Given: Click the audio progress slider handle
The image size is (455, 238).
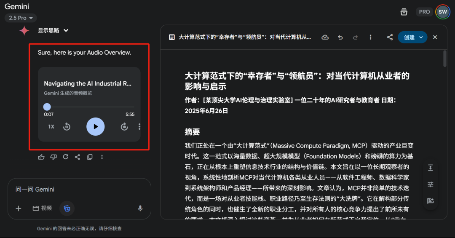Looking at the screenshot, I should pos(47,107).
